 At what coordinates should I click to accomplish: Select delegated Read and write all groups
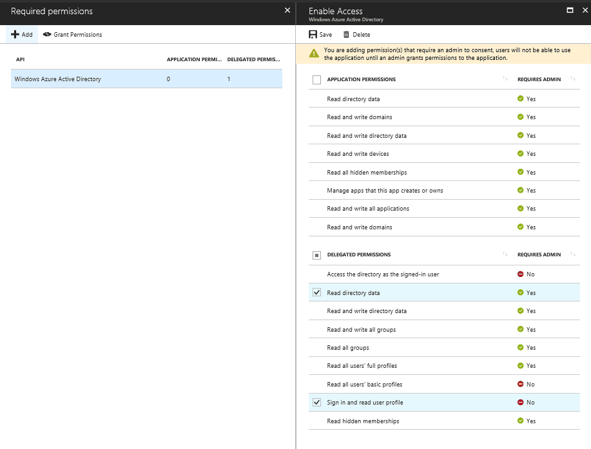[444, 330]
